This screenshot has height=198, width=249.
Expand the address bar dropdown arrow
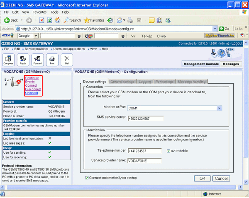click(x=215, y=29)
